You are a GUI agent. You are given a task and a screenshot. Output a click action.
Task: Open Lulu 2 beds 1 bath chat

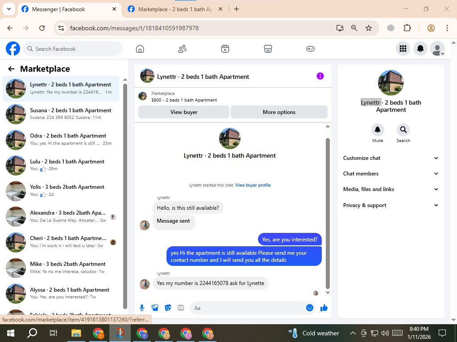coord(61,165)
